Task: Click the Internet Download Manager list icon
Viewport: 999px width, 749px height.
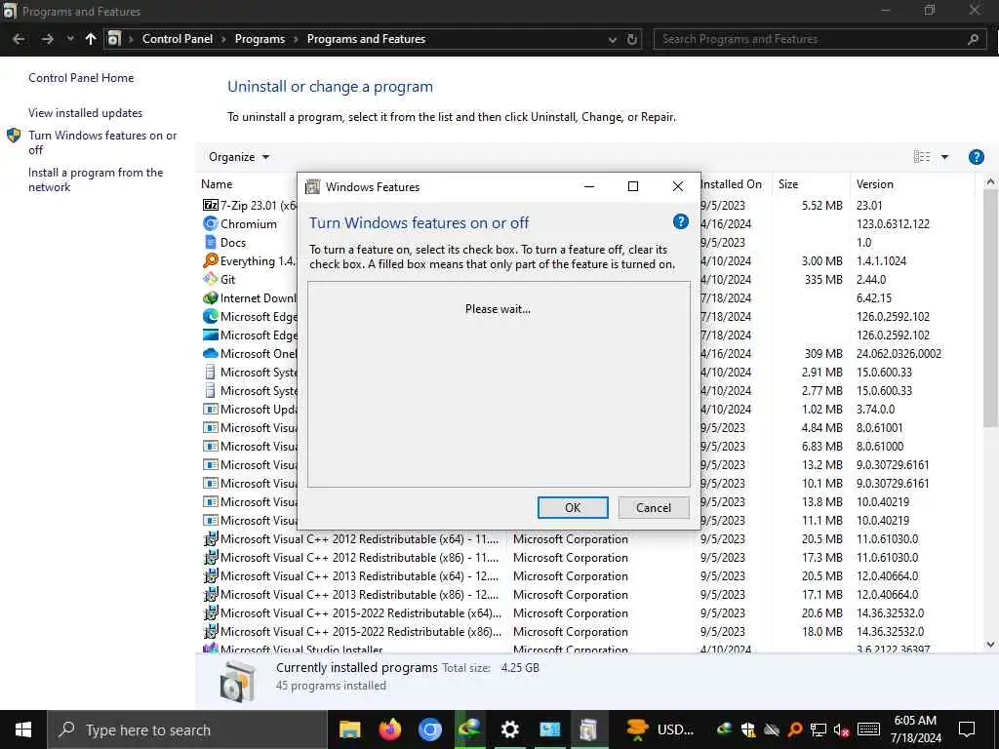Action: (211, 297)
